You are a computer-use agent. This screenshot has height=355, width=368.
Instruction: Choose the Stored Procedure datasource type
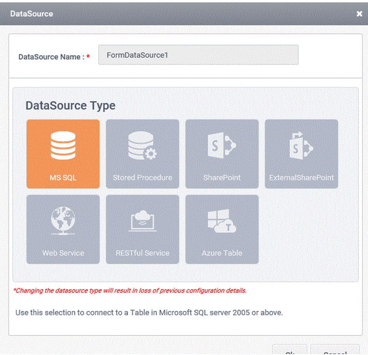pyautogui.click(x=142, y=154)
